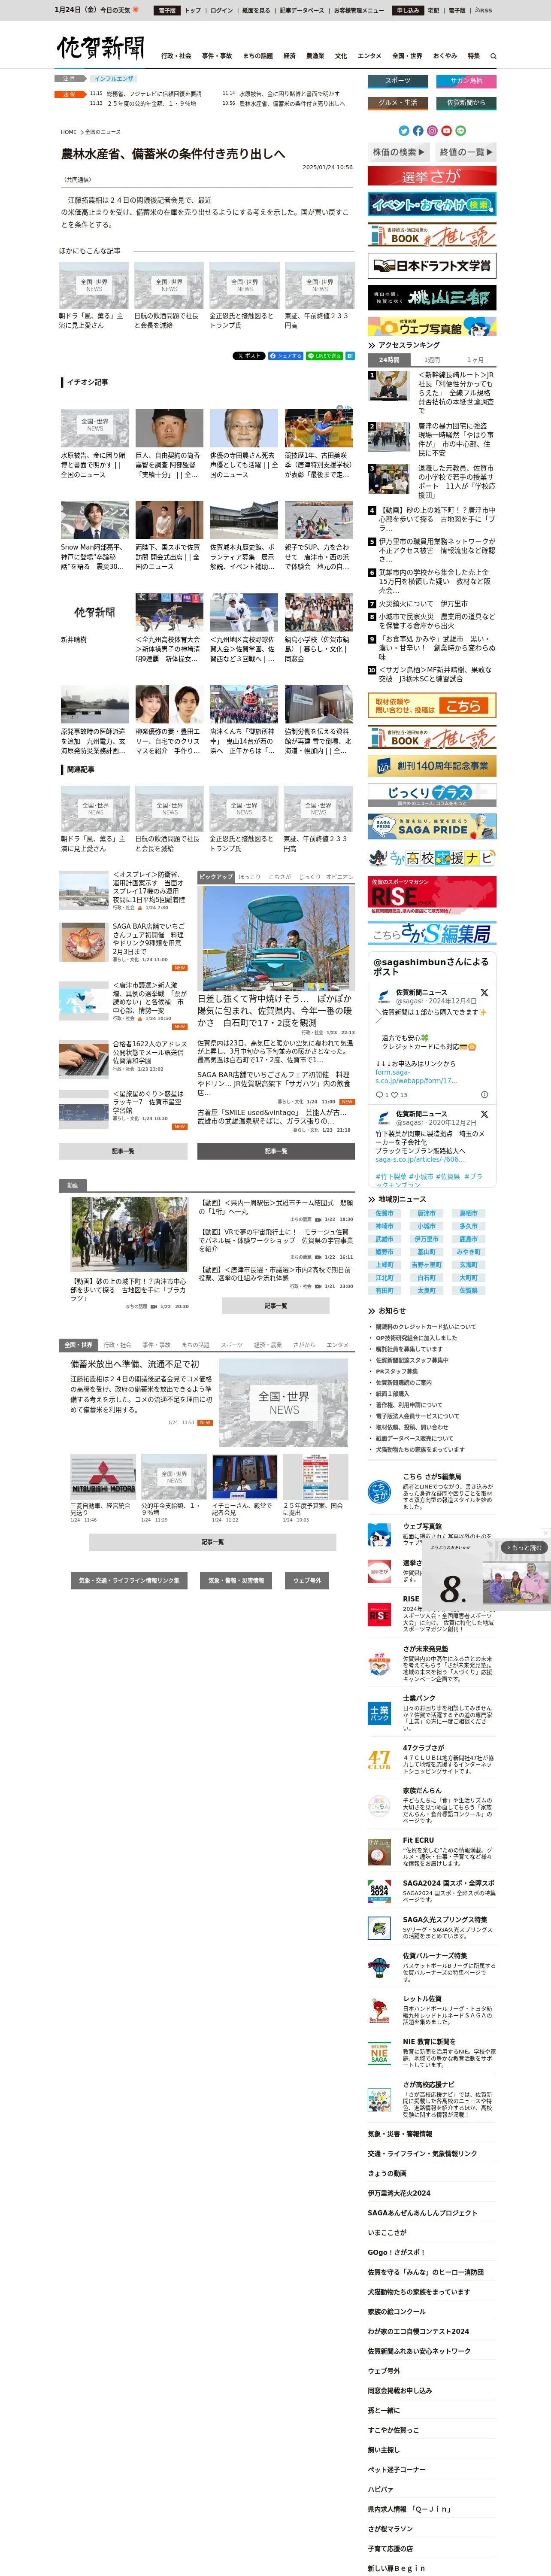
Task: Open the まちの話題 navigation menu
Action: point(257,56)
